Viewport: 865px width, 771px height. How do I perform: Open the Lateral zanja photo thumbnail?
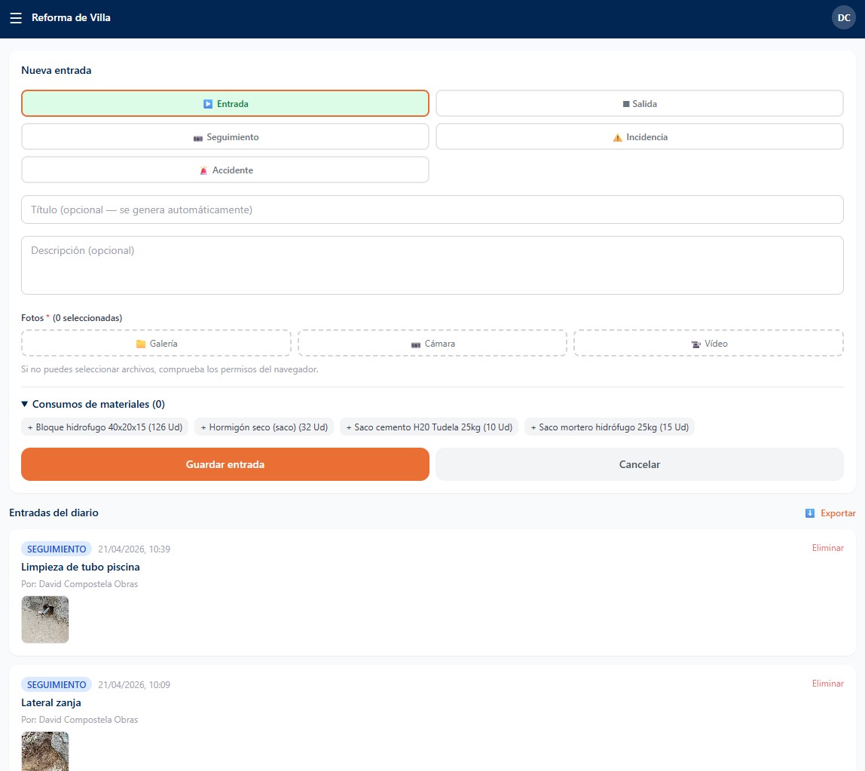(45, 751)
